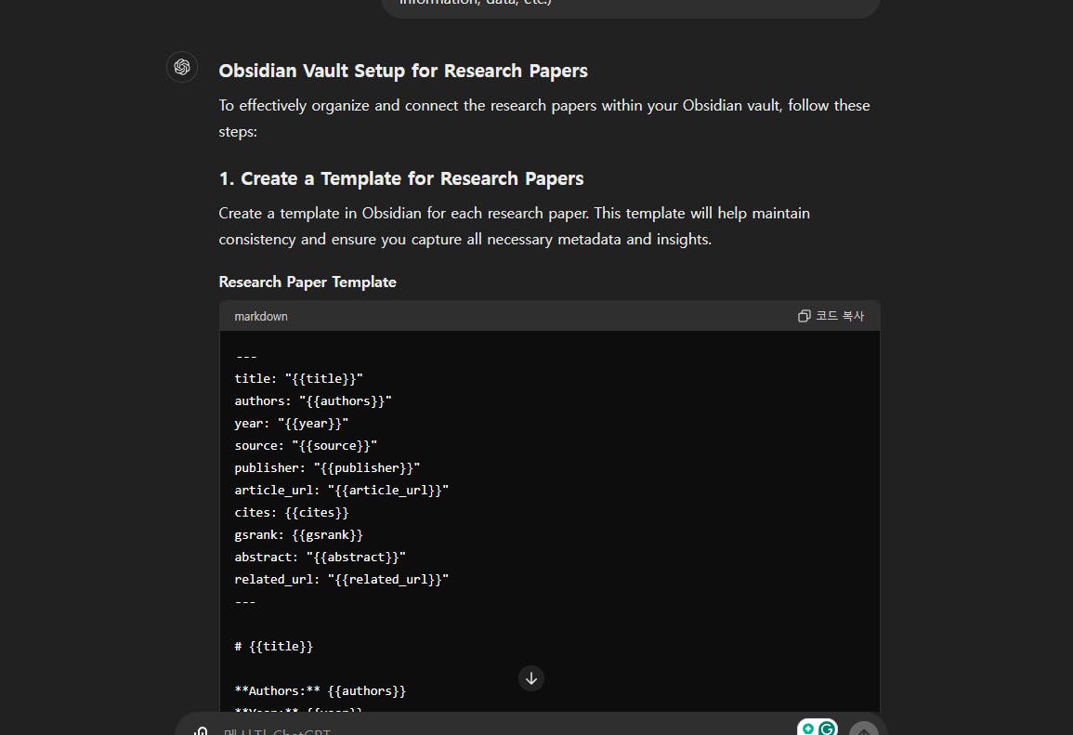The height and width of the screenshot is (735, 1073).
Task: Click the code line 'authors: "{{authors}}"'
Action: coord(313,401)
